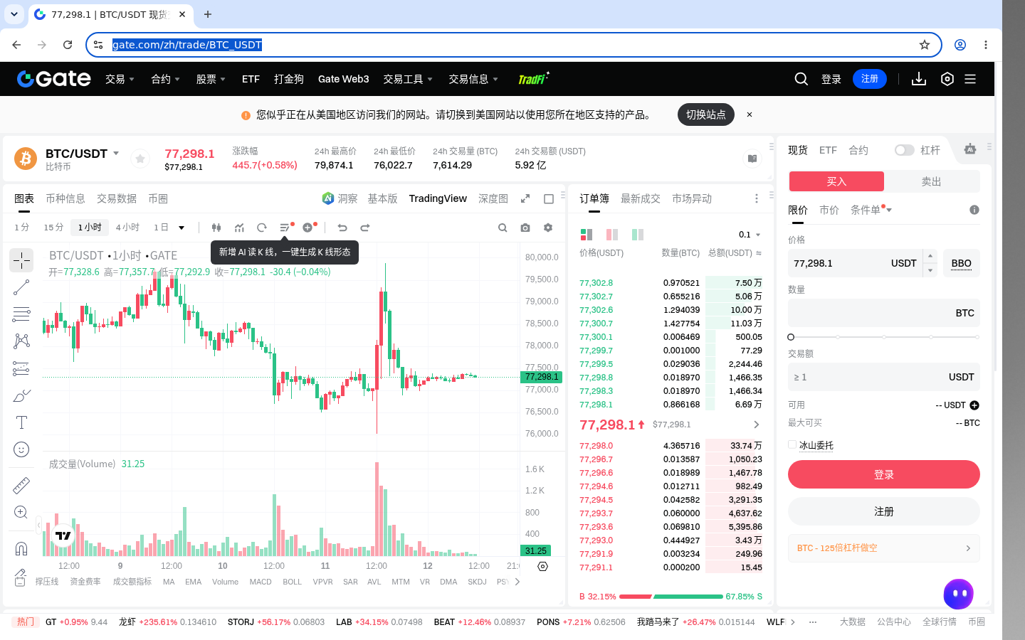Open the emoji sticker drawing tool

(x=21, y=449)
